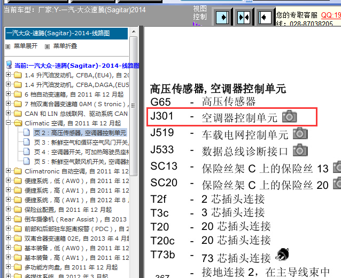Open 页 5:新鲜空气鼓风机开关

(81, 161)
